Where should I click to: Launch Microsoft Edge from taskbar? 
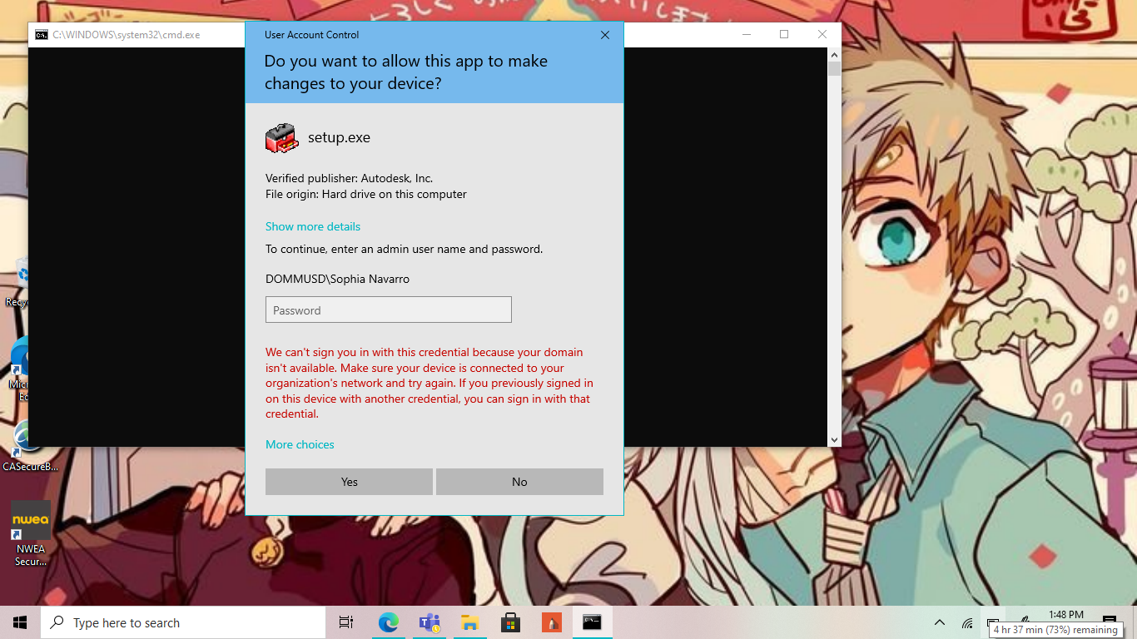click(x=389, y=622)
